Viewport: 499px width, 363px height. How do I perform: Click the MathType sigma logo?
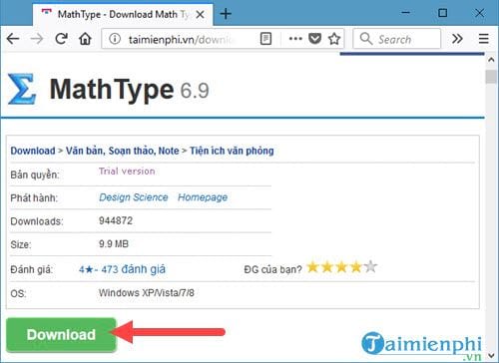[x=22, y=89]
